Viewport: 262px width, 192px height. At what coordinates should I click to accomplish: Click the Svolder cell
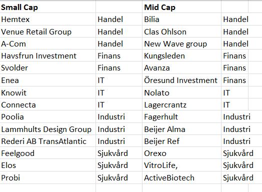[x=48, y=67]
